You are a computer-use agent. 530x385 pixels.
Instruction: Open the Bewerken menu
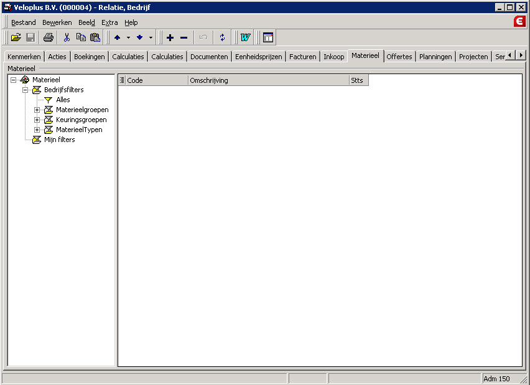57,22
